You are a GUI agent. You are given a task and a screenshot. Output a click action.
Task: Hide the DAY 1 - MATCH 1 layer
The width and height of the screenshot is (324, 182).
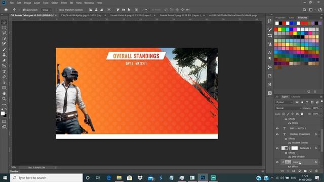(277, 128)
